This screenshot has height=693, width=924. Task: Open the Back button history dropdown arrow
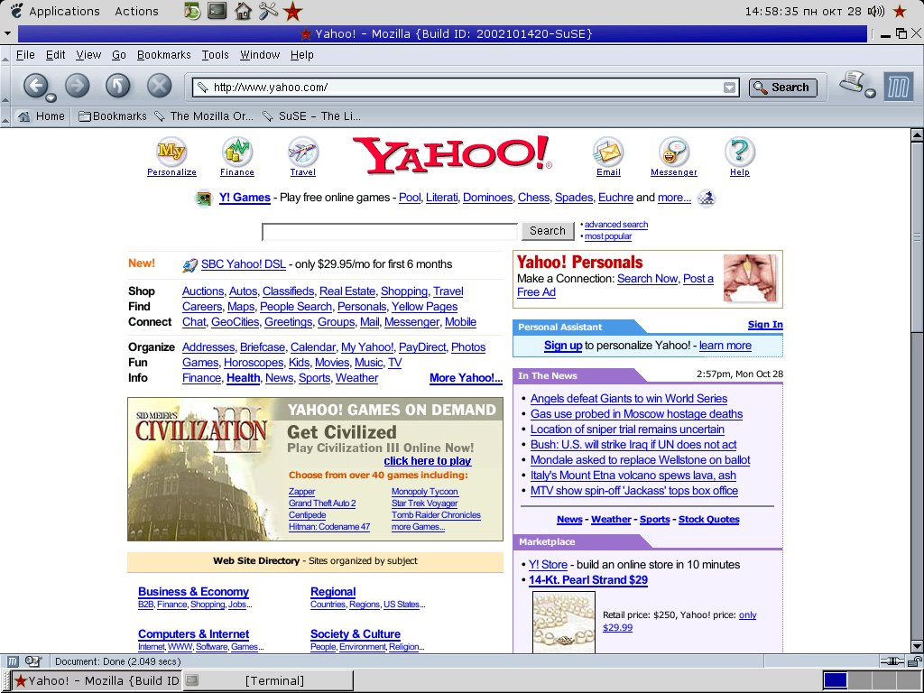point(51,97)
